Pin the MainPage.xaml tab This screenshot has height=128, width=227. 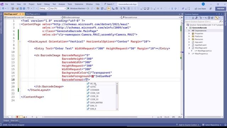(20, 14)
